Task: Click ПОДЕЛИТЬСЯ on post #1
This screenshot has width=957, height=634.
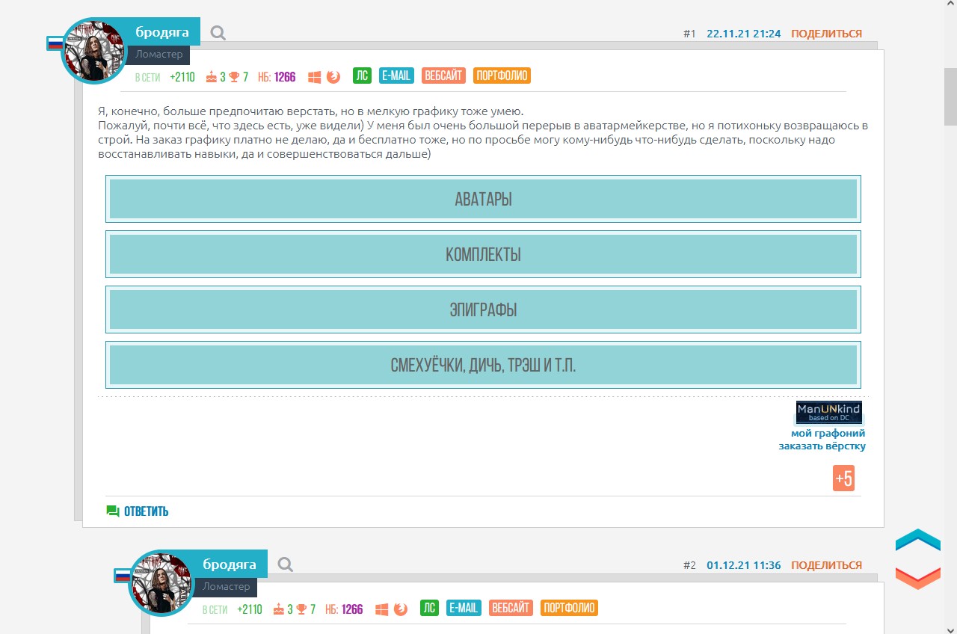Action: [826, 34]
